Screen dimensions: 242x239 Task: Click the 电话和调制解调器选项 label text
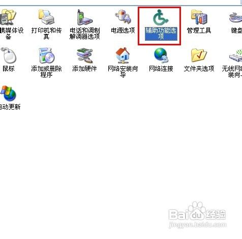coord(84,34)
